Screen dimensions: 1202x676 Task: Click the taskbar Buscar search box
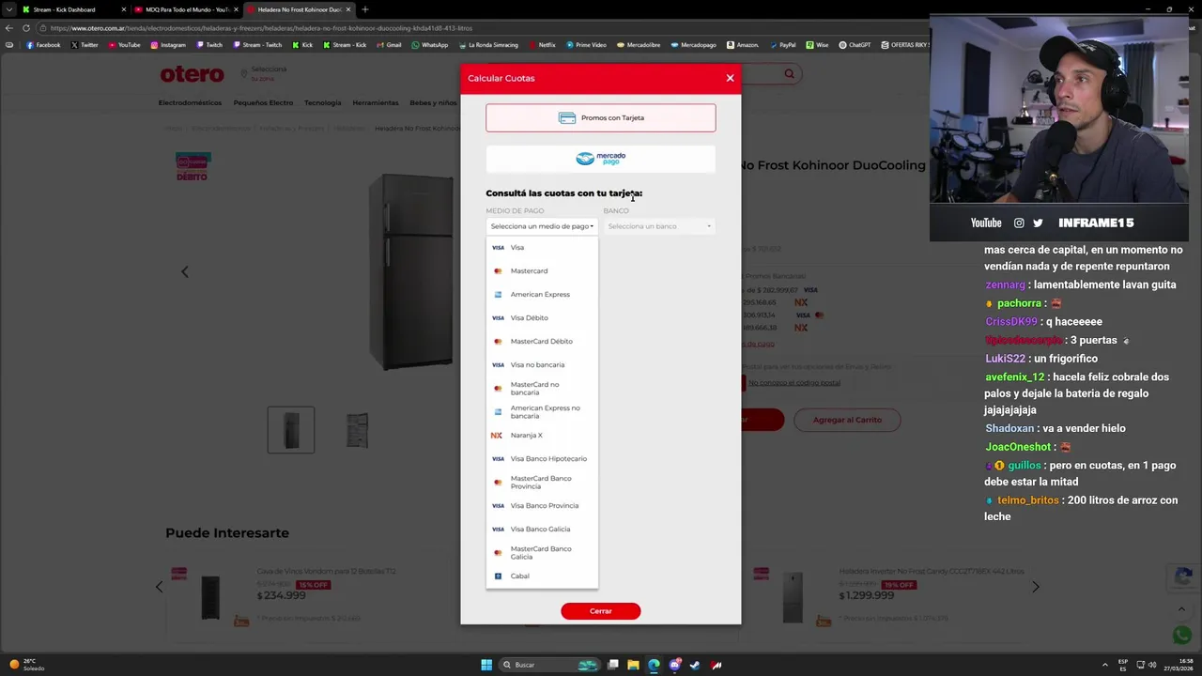tap(549, 665)
